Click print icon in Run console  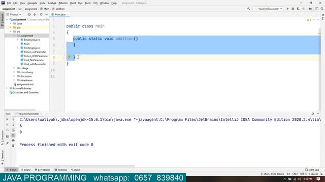[13, 141]
